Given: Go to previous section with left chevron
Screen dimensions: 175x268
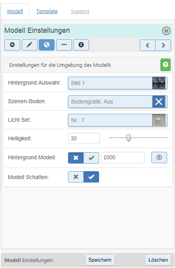Looking at the screenshot, I should tap(148, 45).
